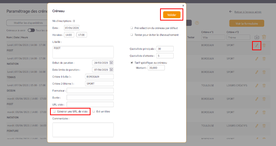Click trash icon on lundi NATATION row
Screen dimensions: 276x146
264,59
